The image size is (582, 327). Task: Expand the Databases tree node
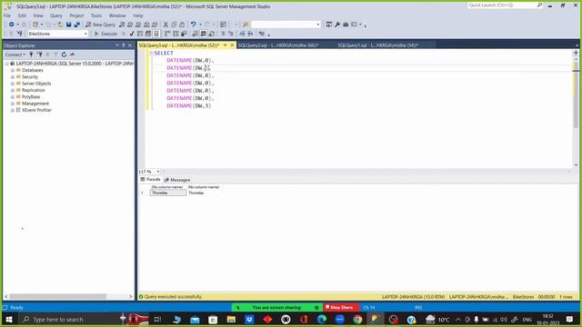pos(13,70)
